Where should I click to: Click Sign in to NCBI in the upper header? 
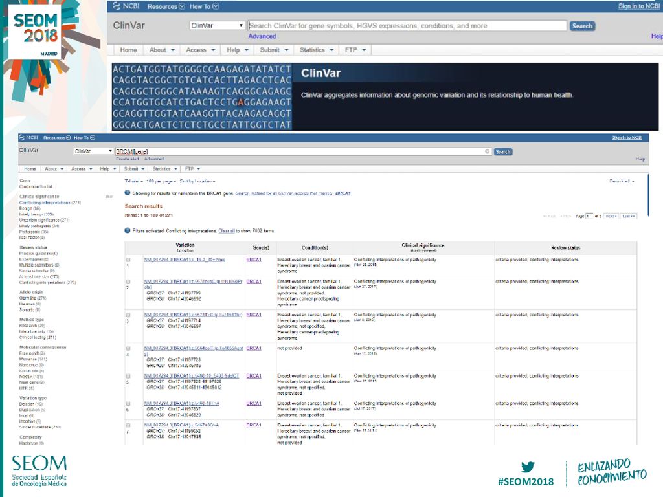pos(639,6)
